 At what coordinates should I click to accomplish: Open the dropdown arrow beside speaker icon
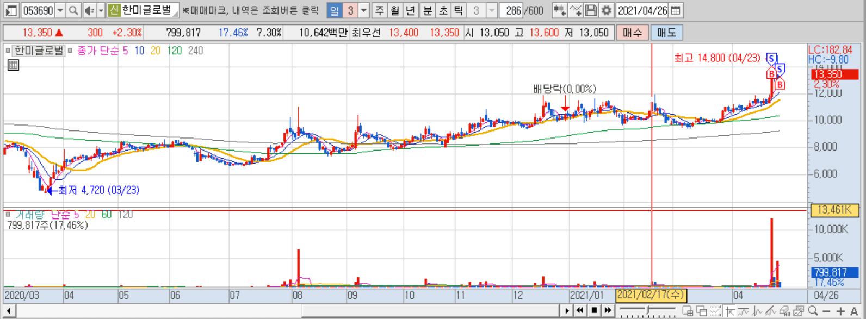101,10
